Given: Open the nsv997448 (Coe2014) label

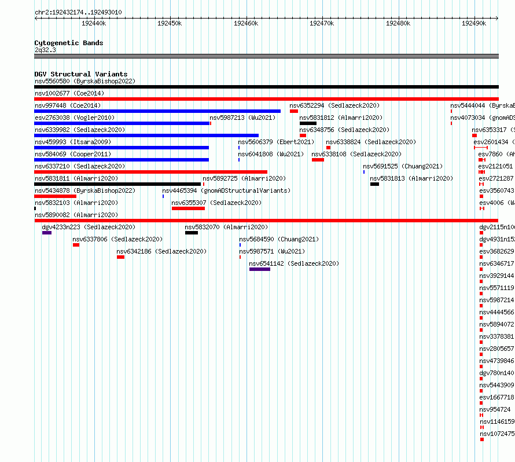Looking at the screenshot, I should [68, 105].
